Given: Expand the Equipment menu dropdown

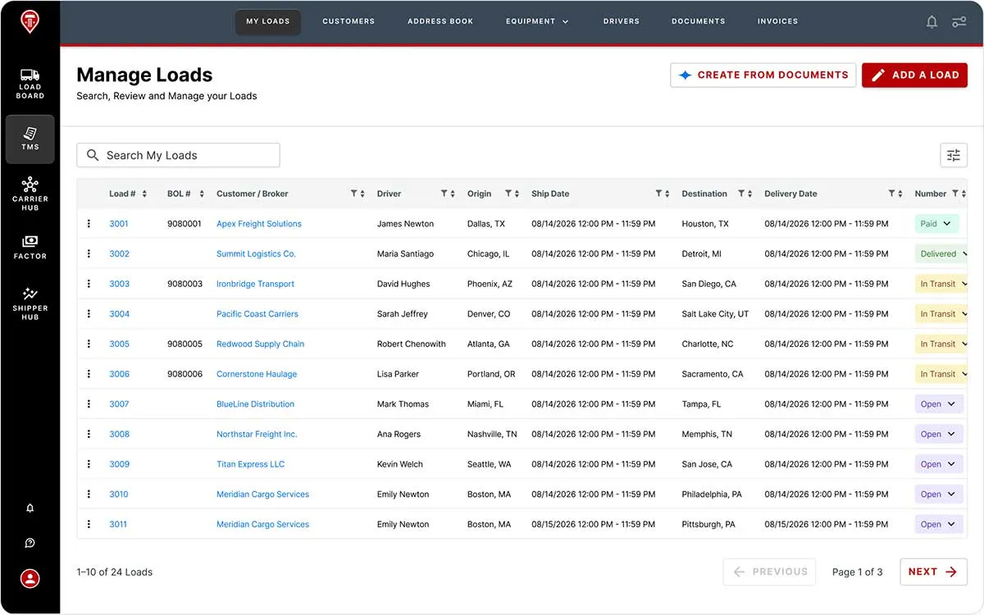Looking at the screenshot, I should point(537,21).
